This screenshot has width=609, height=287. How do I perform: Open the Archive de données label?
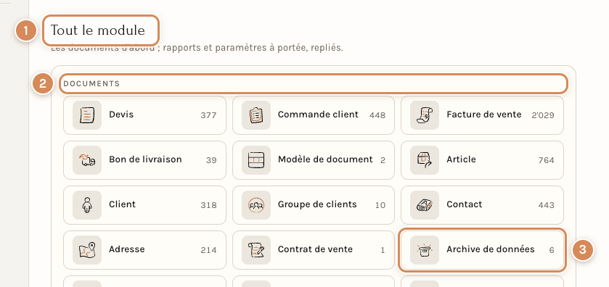[x=491, y=249]
